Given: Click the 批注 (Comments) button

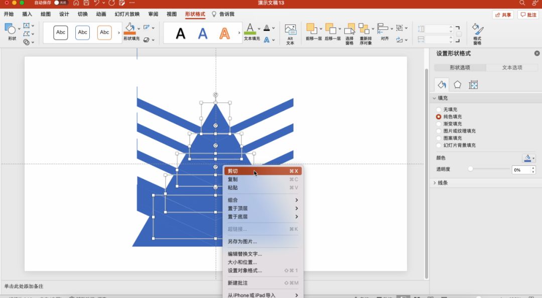Looking at the screenshot, I should [527, 14].
